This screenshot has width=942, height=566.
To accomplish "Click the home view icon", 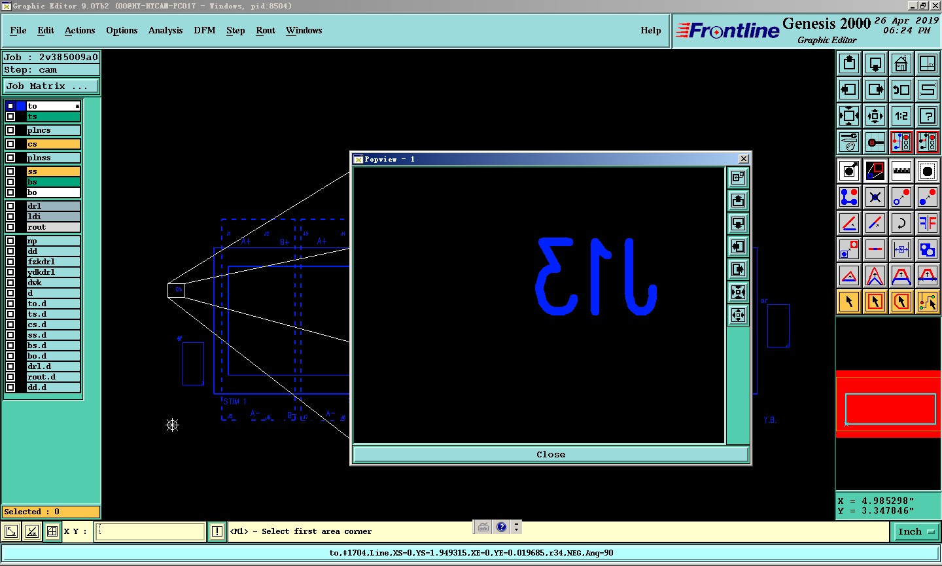I will [901, 63].
